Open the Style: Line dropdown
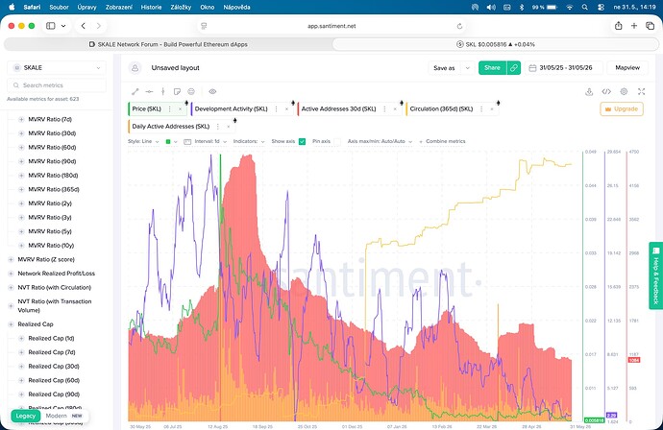This screenshot has width=663, height=430. [x=143, y=141]
